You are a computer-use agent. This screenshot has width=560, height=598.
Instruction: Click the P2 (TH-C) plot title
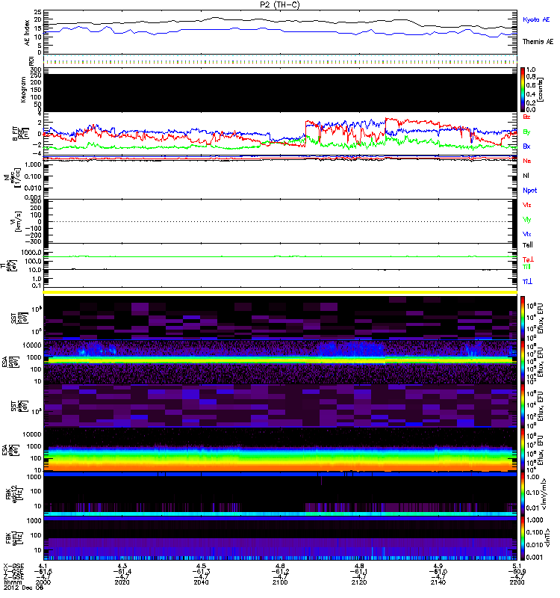279,4
